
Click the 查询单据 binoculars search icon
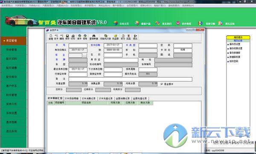[x=94, y=37]
